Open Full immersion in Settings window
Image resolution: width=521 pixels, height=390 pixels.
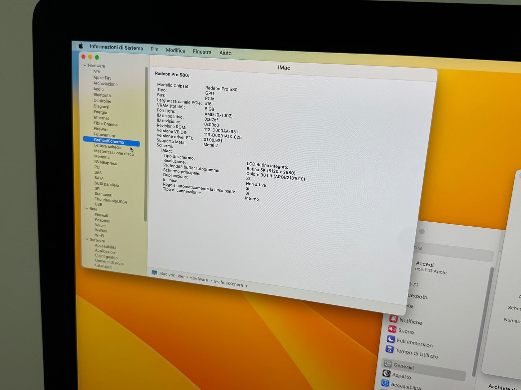point(410,341)
